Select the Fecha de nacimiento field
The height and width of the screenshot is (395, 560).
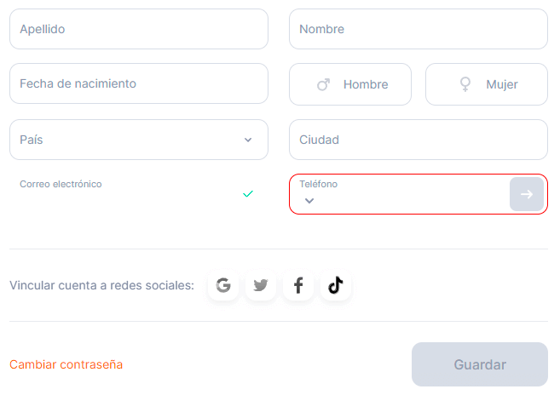point(139,84)
